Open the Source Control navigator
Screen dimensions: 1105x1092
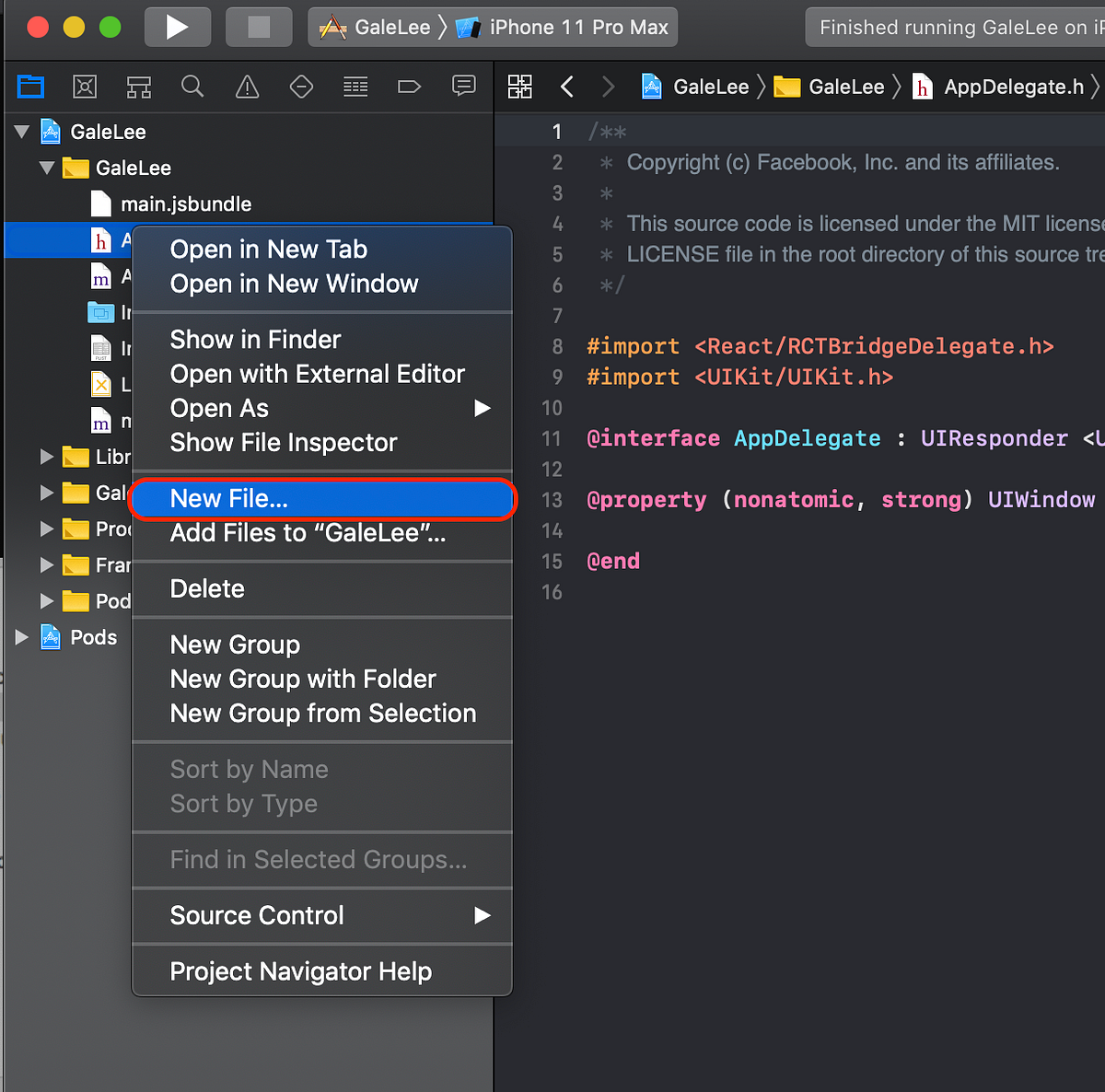click(x=85, y=87)
